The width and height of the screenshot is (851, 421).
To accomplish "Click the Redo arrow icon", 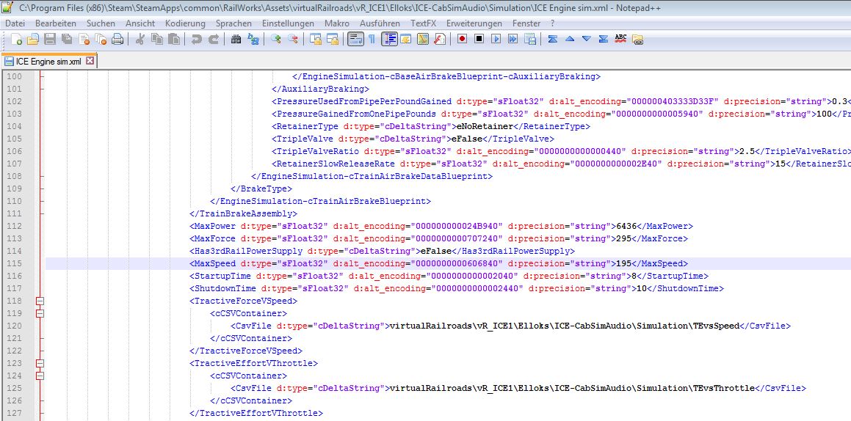I will 213,39.
